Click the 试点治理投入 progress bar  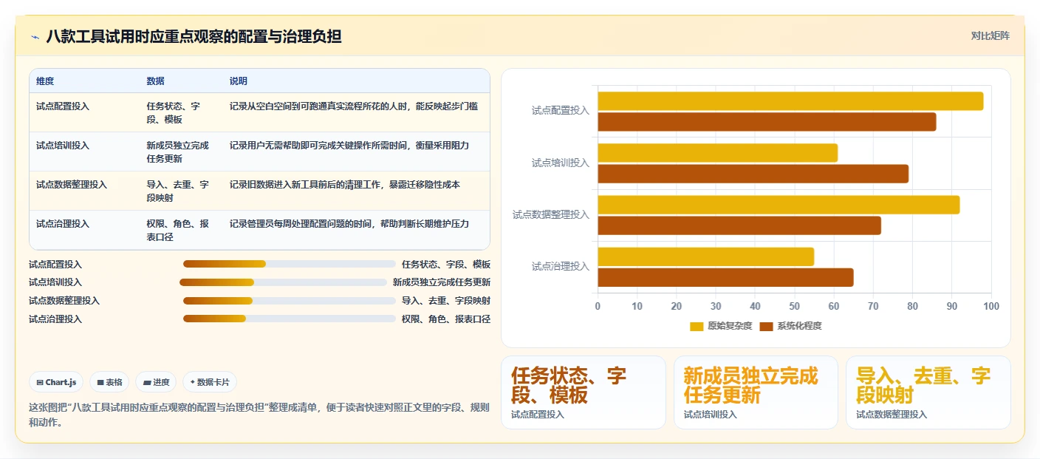290,319
